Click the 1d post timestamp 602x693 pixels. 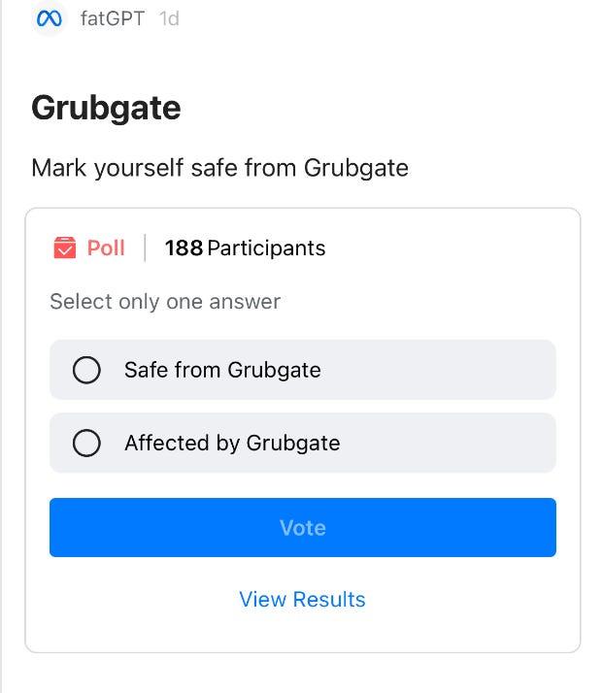(169, 18)
